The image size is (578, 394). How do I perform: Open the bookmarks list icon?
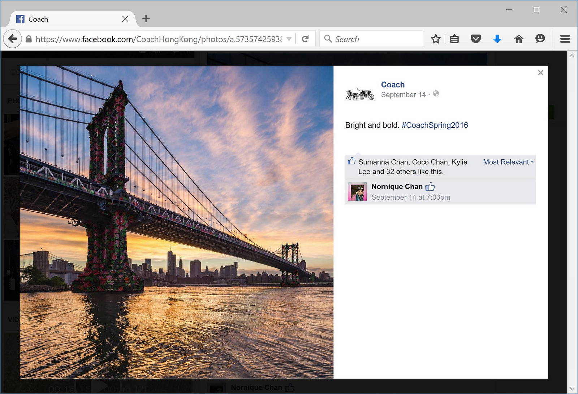point(454,39)
